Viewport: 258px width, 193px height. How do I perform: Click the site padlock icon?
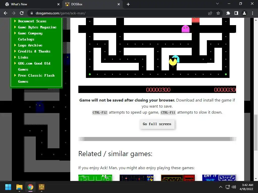(x=32, y=13)
